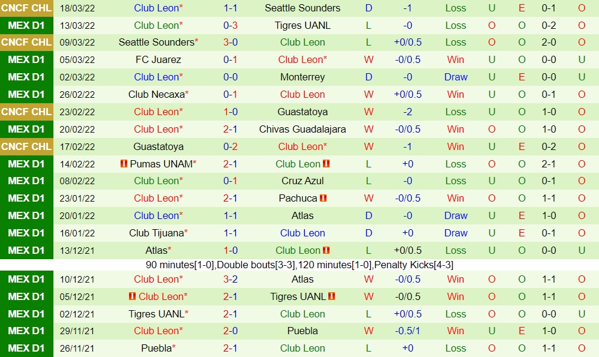The width and height of the screenshot is (599, 357).
Task: Click red card icon after Club Leon on 14/02/22
Action: (x=327, y=164)
